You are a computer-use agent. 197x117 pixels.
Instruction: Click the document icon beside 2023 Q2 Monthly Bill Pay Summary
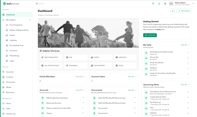click(x=94, y=98)
